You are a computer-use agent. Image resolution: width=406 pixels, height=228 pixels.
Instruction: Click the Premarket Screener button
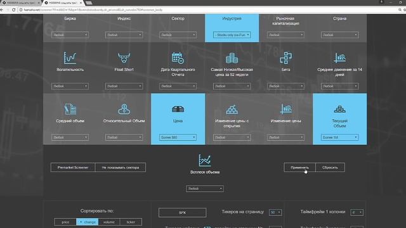point(73,167)
